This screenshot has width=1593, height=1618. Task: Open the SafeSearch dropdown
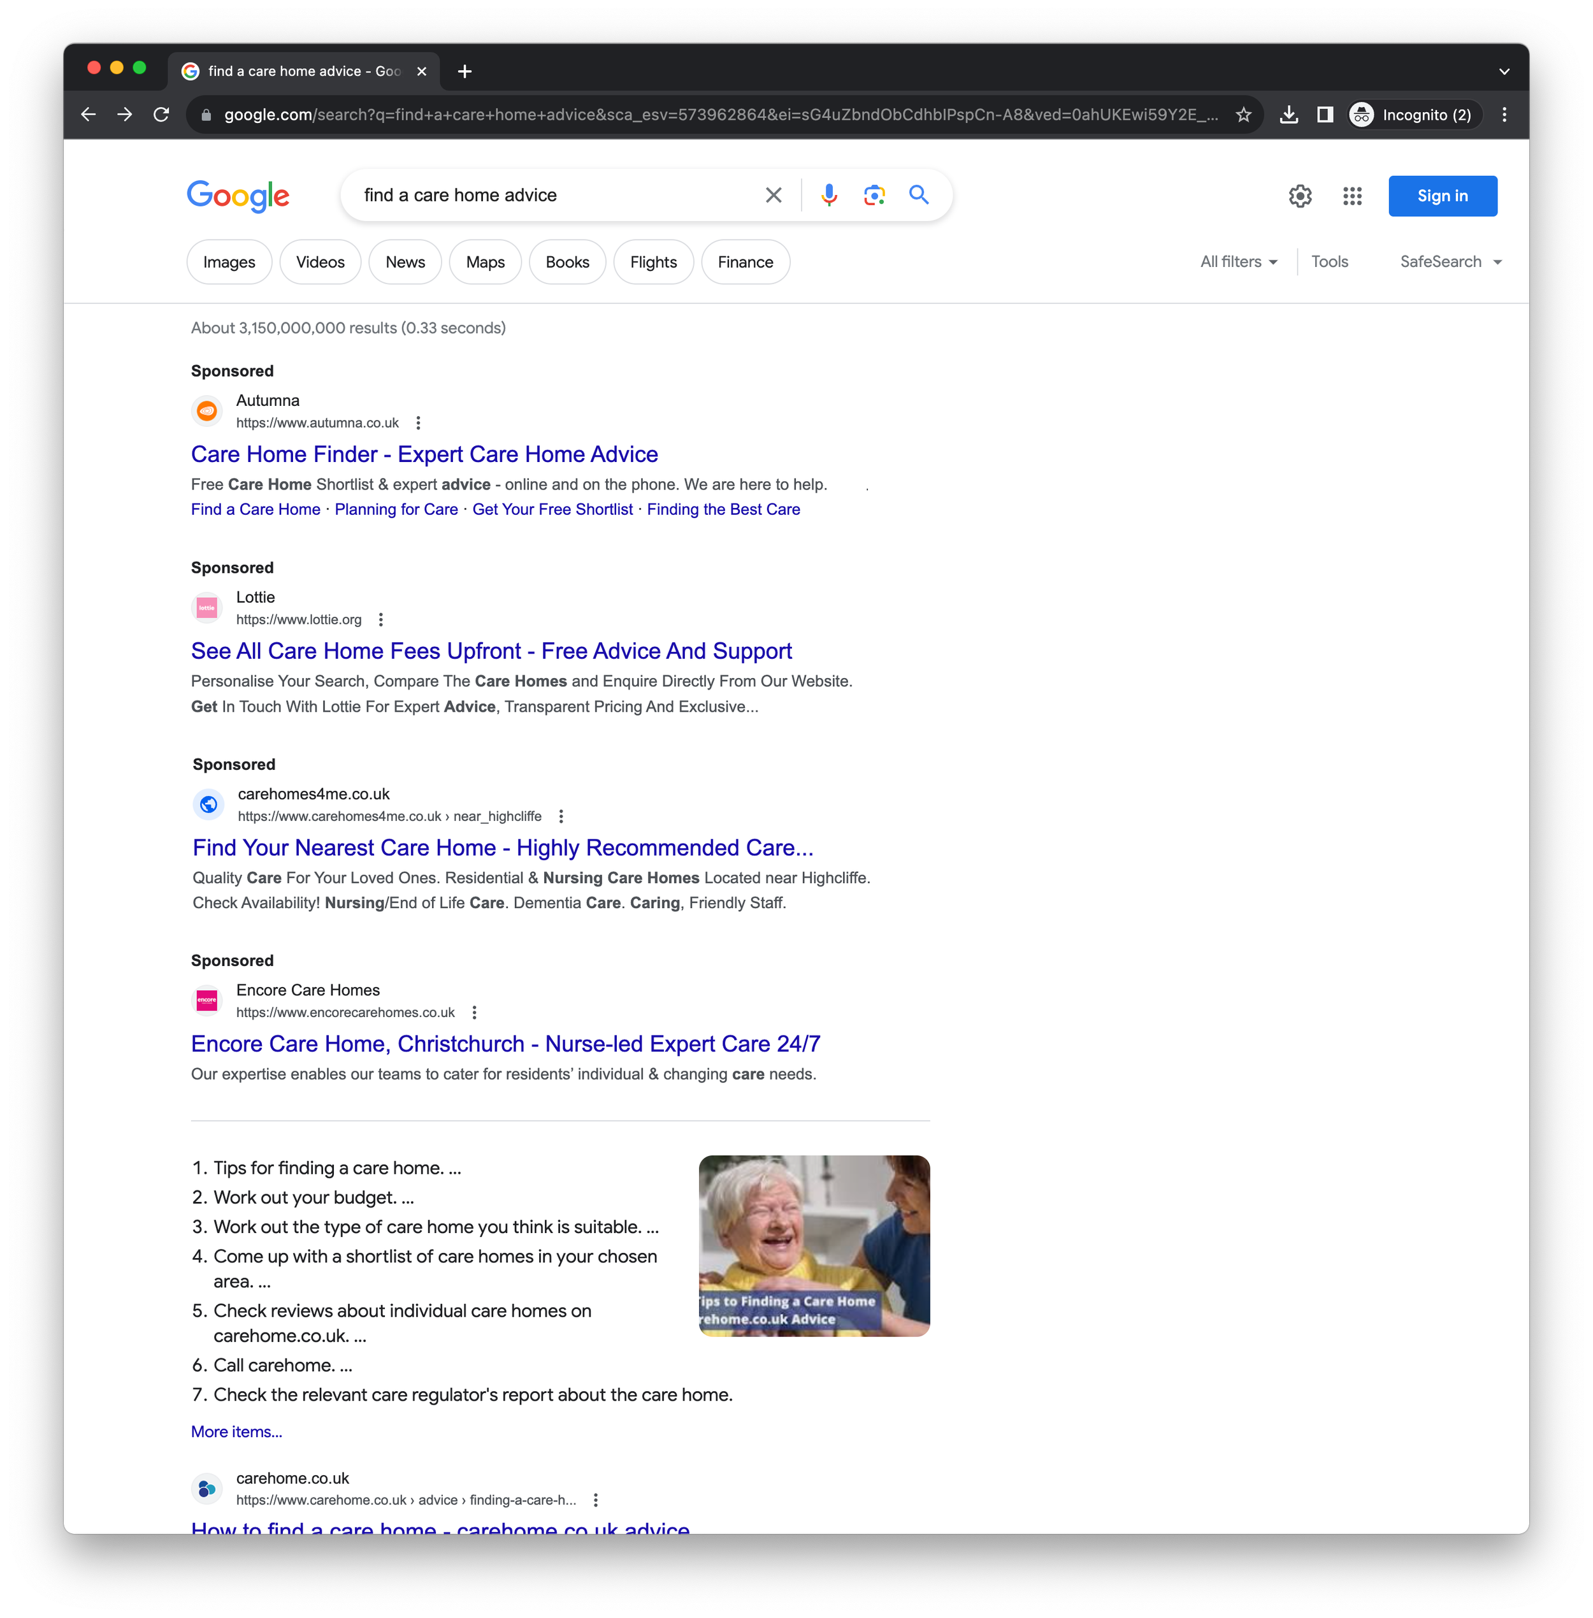click(x=1450, y=262)
